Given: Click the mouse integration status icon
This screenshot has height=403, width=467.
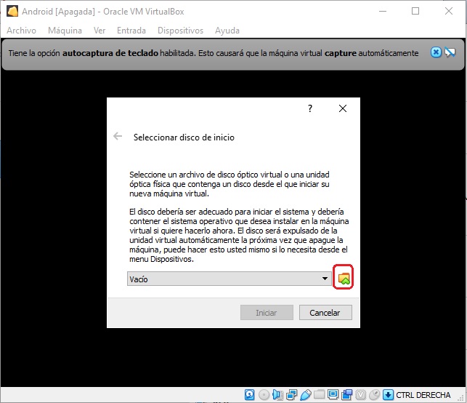Looking at the screenshot, I should coord(374,395).
